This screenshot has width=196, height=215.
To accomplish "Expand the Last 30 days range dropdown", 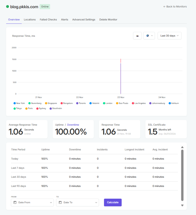I will click(169, 36).
